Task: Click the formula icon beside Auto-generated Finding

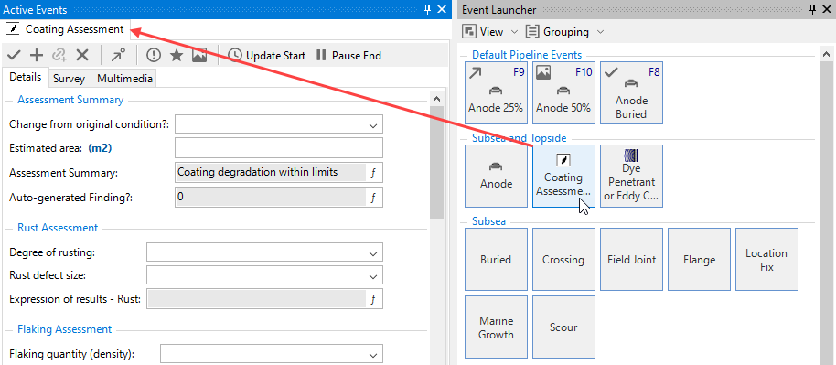Action: point(373,197)
